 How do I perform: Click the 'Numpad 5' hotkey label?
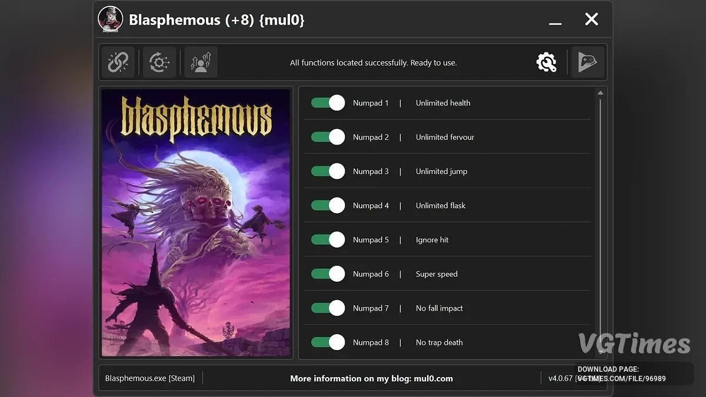[371, 239]
